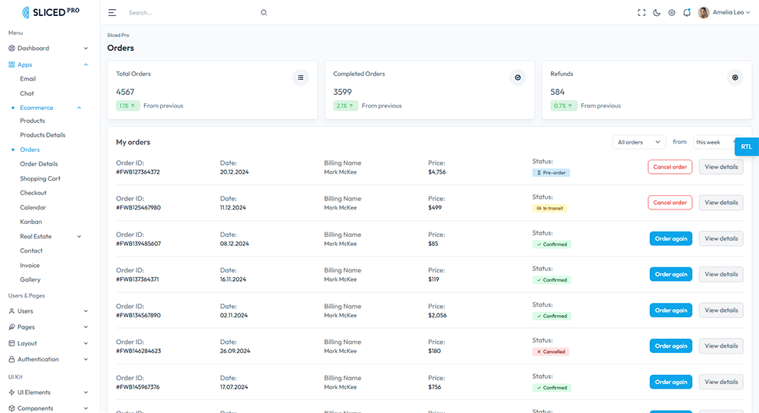Click the Search input field
The width and height of the screenshot is (759, 413).
point(190,13)
